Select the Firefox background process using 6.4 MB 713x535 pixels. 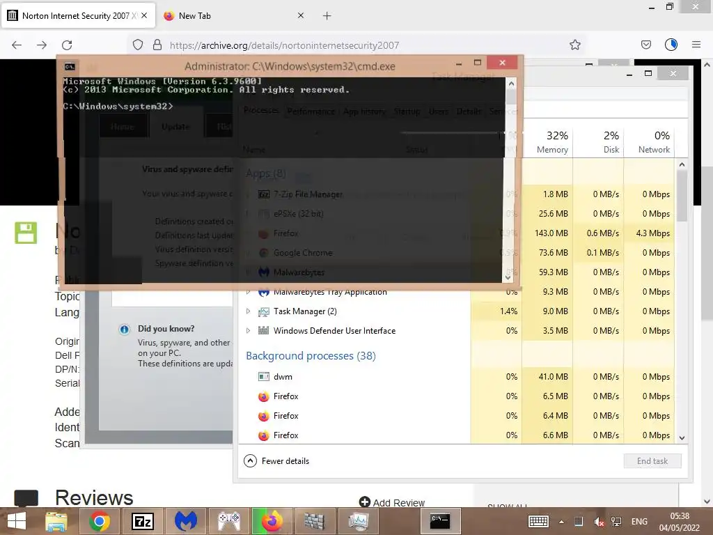pyautogui.click(x=457, y=416)
